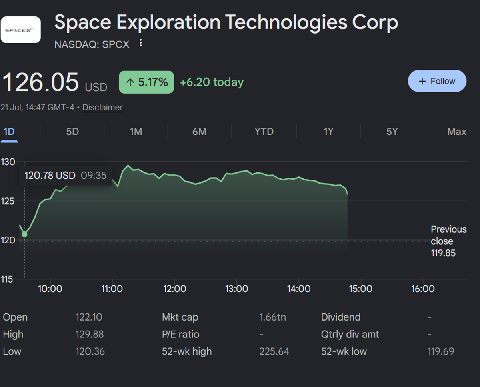Open the Disclaimer link
Image resolution: width=480 pixels, height=387 pixels.
102,107
